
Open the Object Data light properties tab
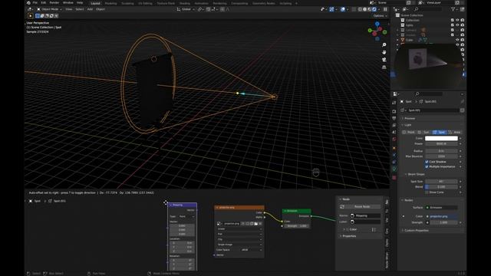394,169
